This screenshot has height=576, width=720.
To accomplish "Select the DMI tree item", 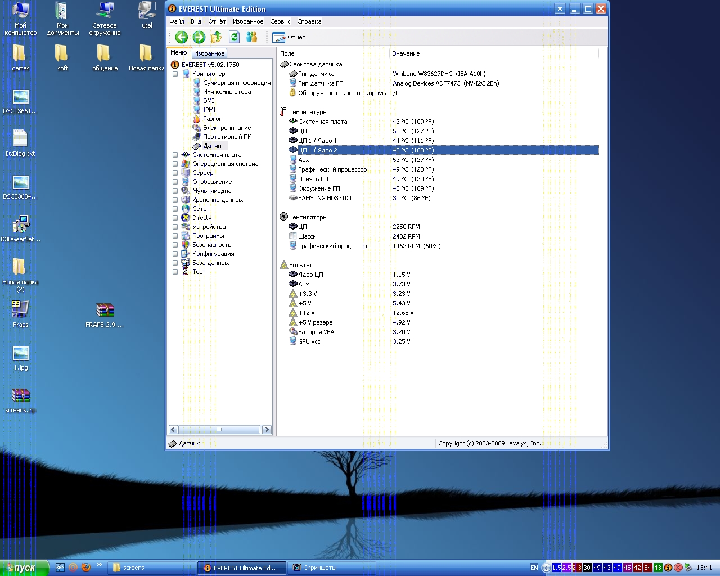I will [208, 101].
